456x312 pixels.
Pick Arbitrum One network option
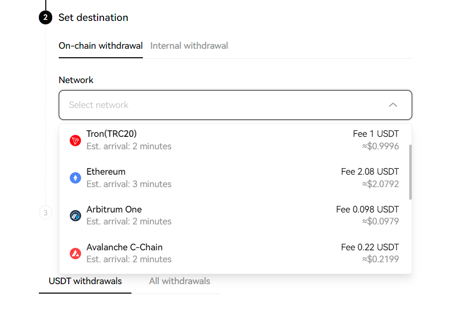pos(114,209)
